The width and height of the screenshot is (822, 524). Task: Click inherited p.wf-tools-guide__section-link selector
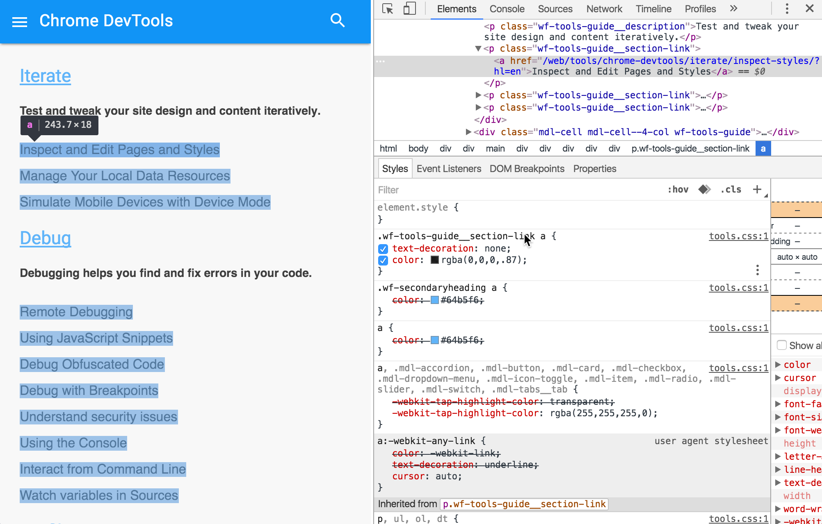pos(524,504)
